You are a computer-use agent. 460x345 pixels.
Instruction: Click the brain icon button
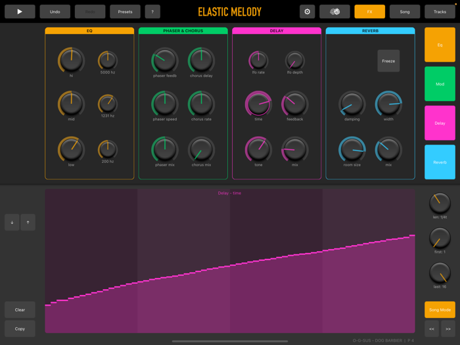pos(334,12)
